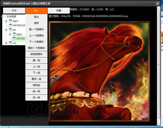
Task: Select 最后一组 option
Action: [x=36, y=79]
